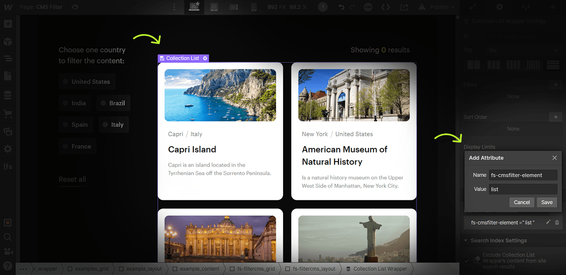Cancel the Add Attribute dialog
This screenshot has width=566, height=275.
click(x=522, y=202)
